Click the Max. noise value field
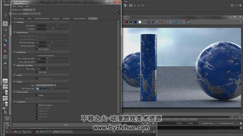 [x=41, y=69]
